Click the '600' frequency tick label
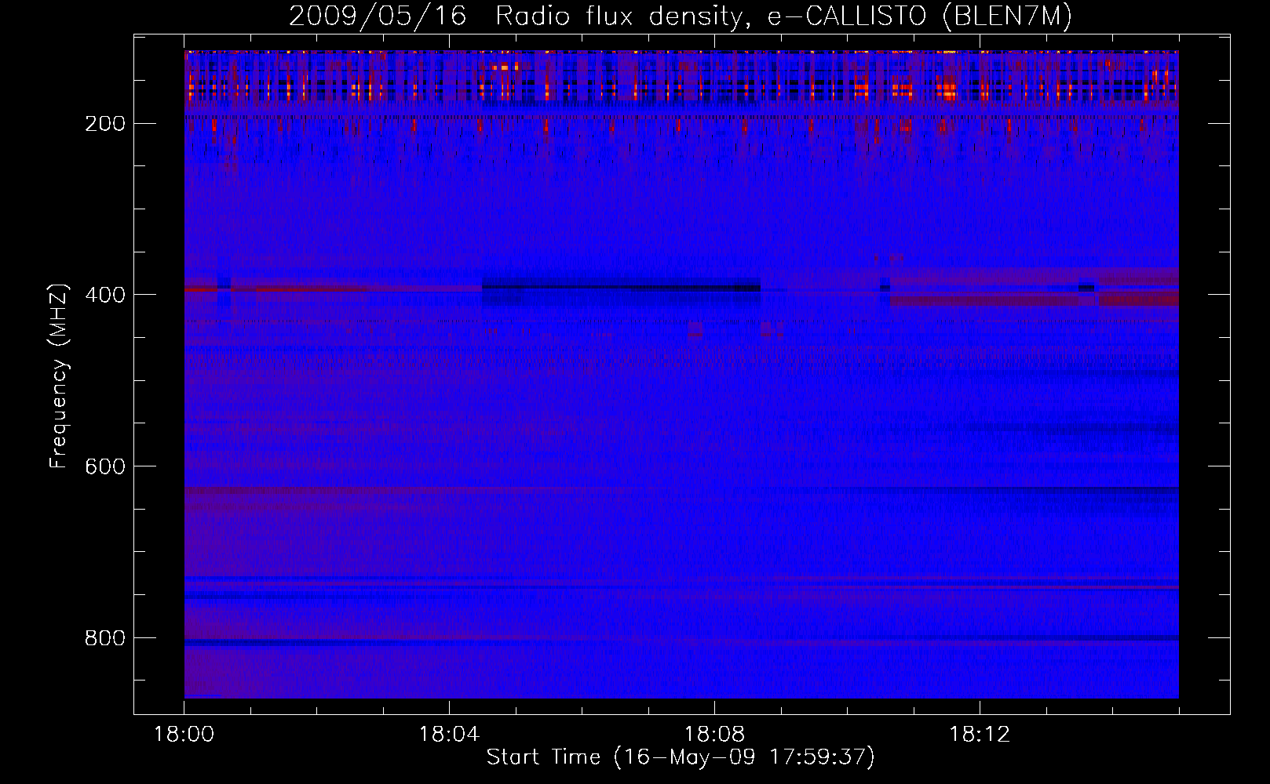The image size is (1270, 784). pyautogui.click(x=105, y=466)
